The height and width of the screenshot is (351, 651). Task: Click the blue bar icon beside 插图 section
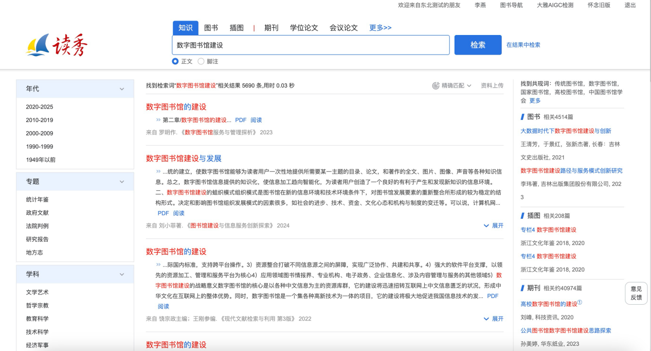pos(522,216)
